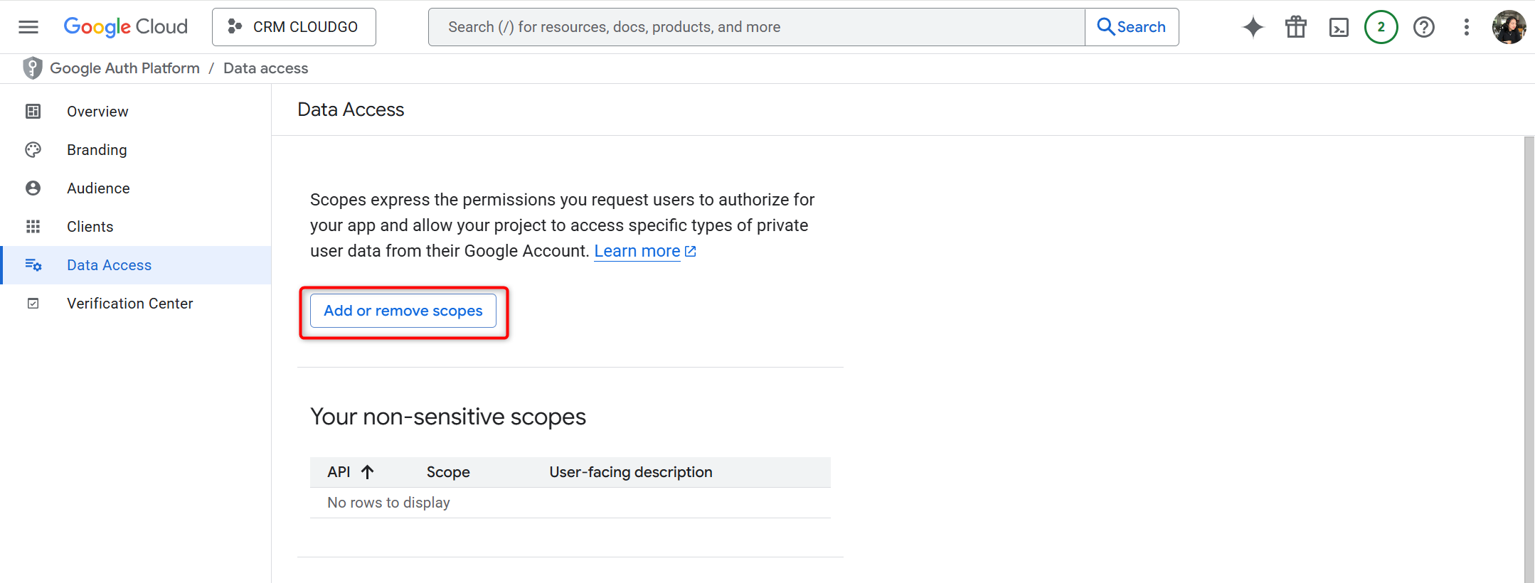Open the main navigation hamburger menu

pos(28,27)
